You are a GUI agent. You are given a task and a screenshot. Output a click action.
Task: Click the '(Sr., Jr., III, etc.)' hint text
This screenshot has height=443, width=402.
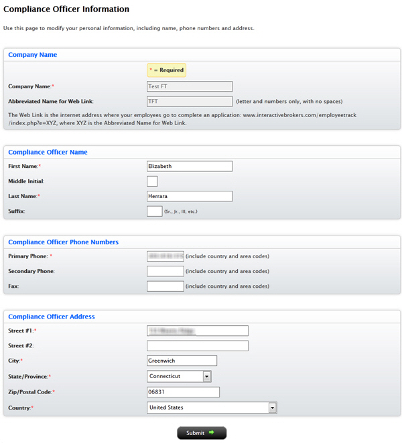click(181, 211)
